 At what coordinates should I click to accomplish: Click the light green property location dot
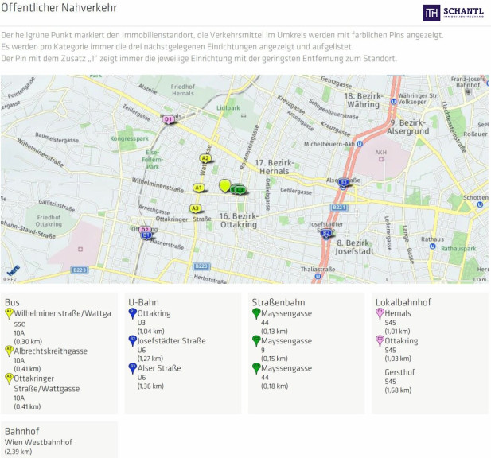(x=225, y=186)
